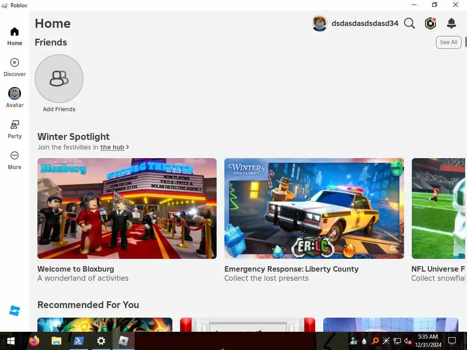467x350 pixels.
Task: Click Roblox taskbar button
Action: 123,341
